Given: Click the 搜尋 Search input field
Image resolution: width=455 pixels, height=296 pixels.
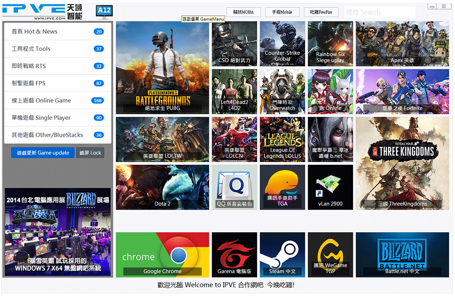Looking at the screenshot, I should click(x=379, y=13).
